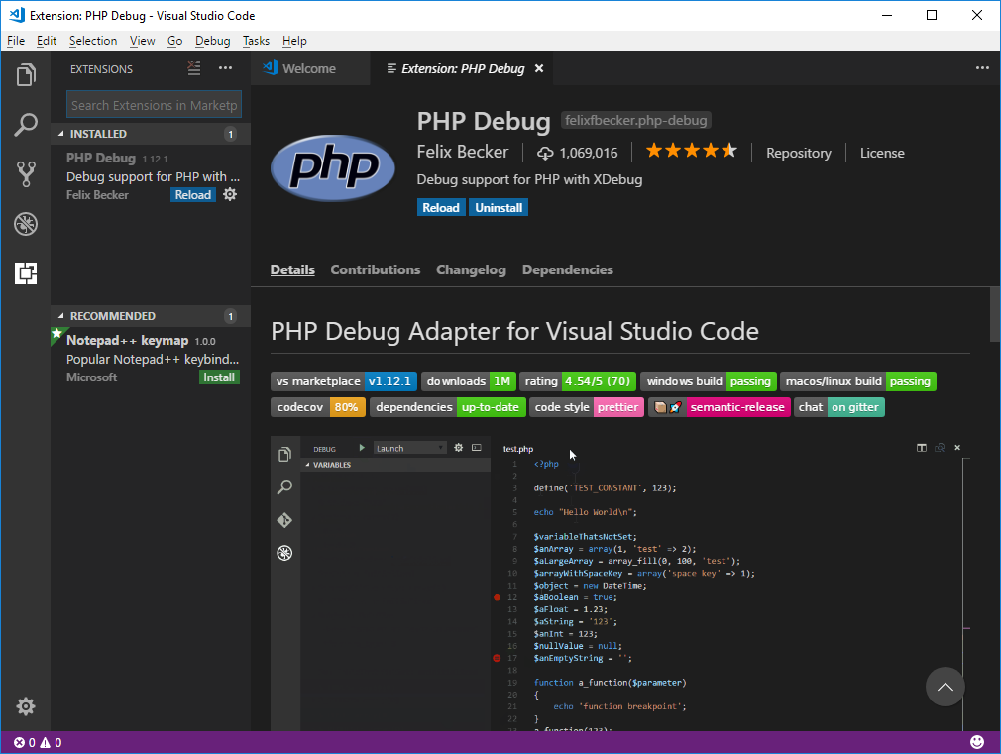Click errors count in status bar
The width and height of the screenshot is (1001, 754).
click(25, 742)
